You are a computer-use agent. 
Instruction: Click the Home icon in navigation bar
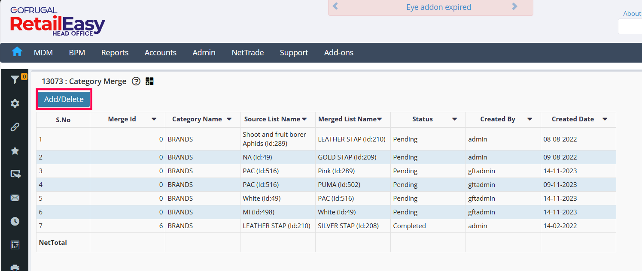[x=17, y=52]
